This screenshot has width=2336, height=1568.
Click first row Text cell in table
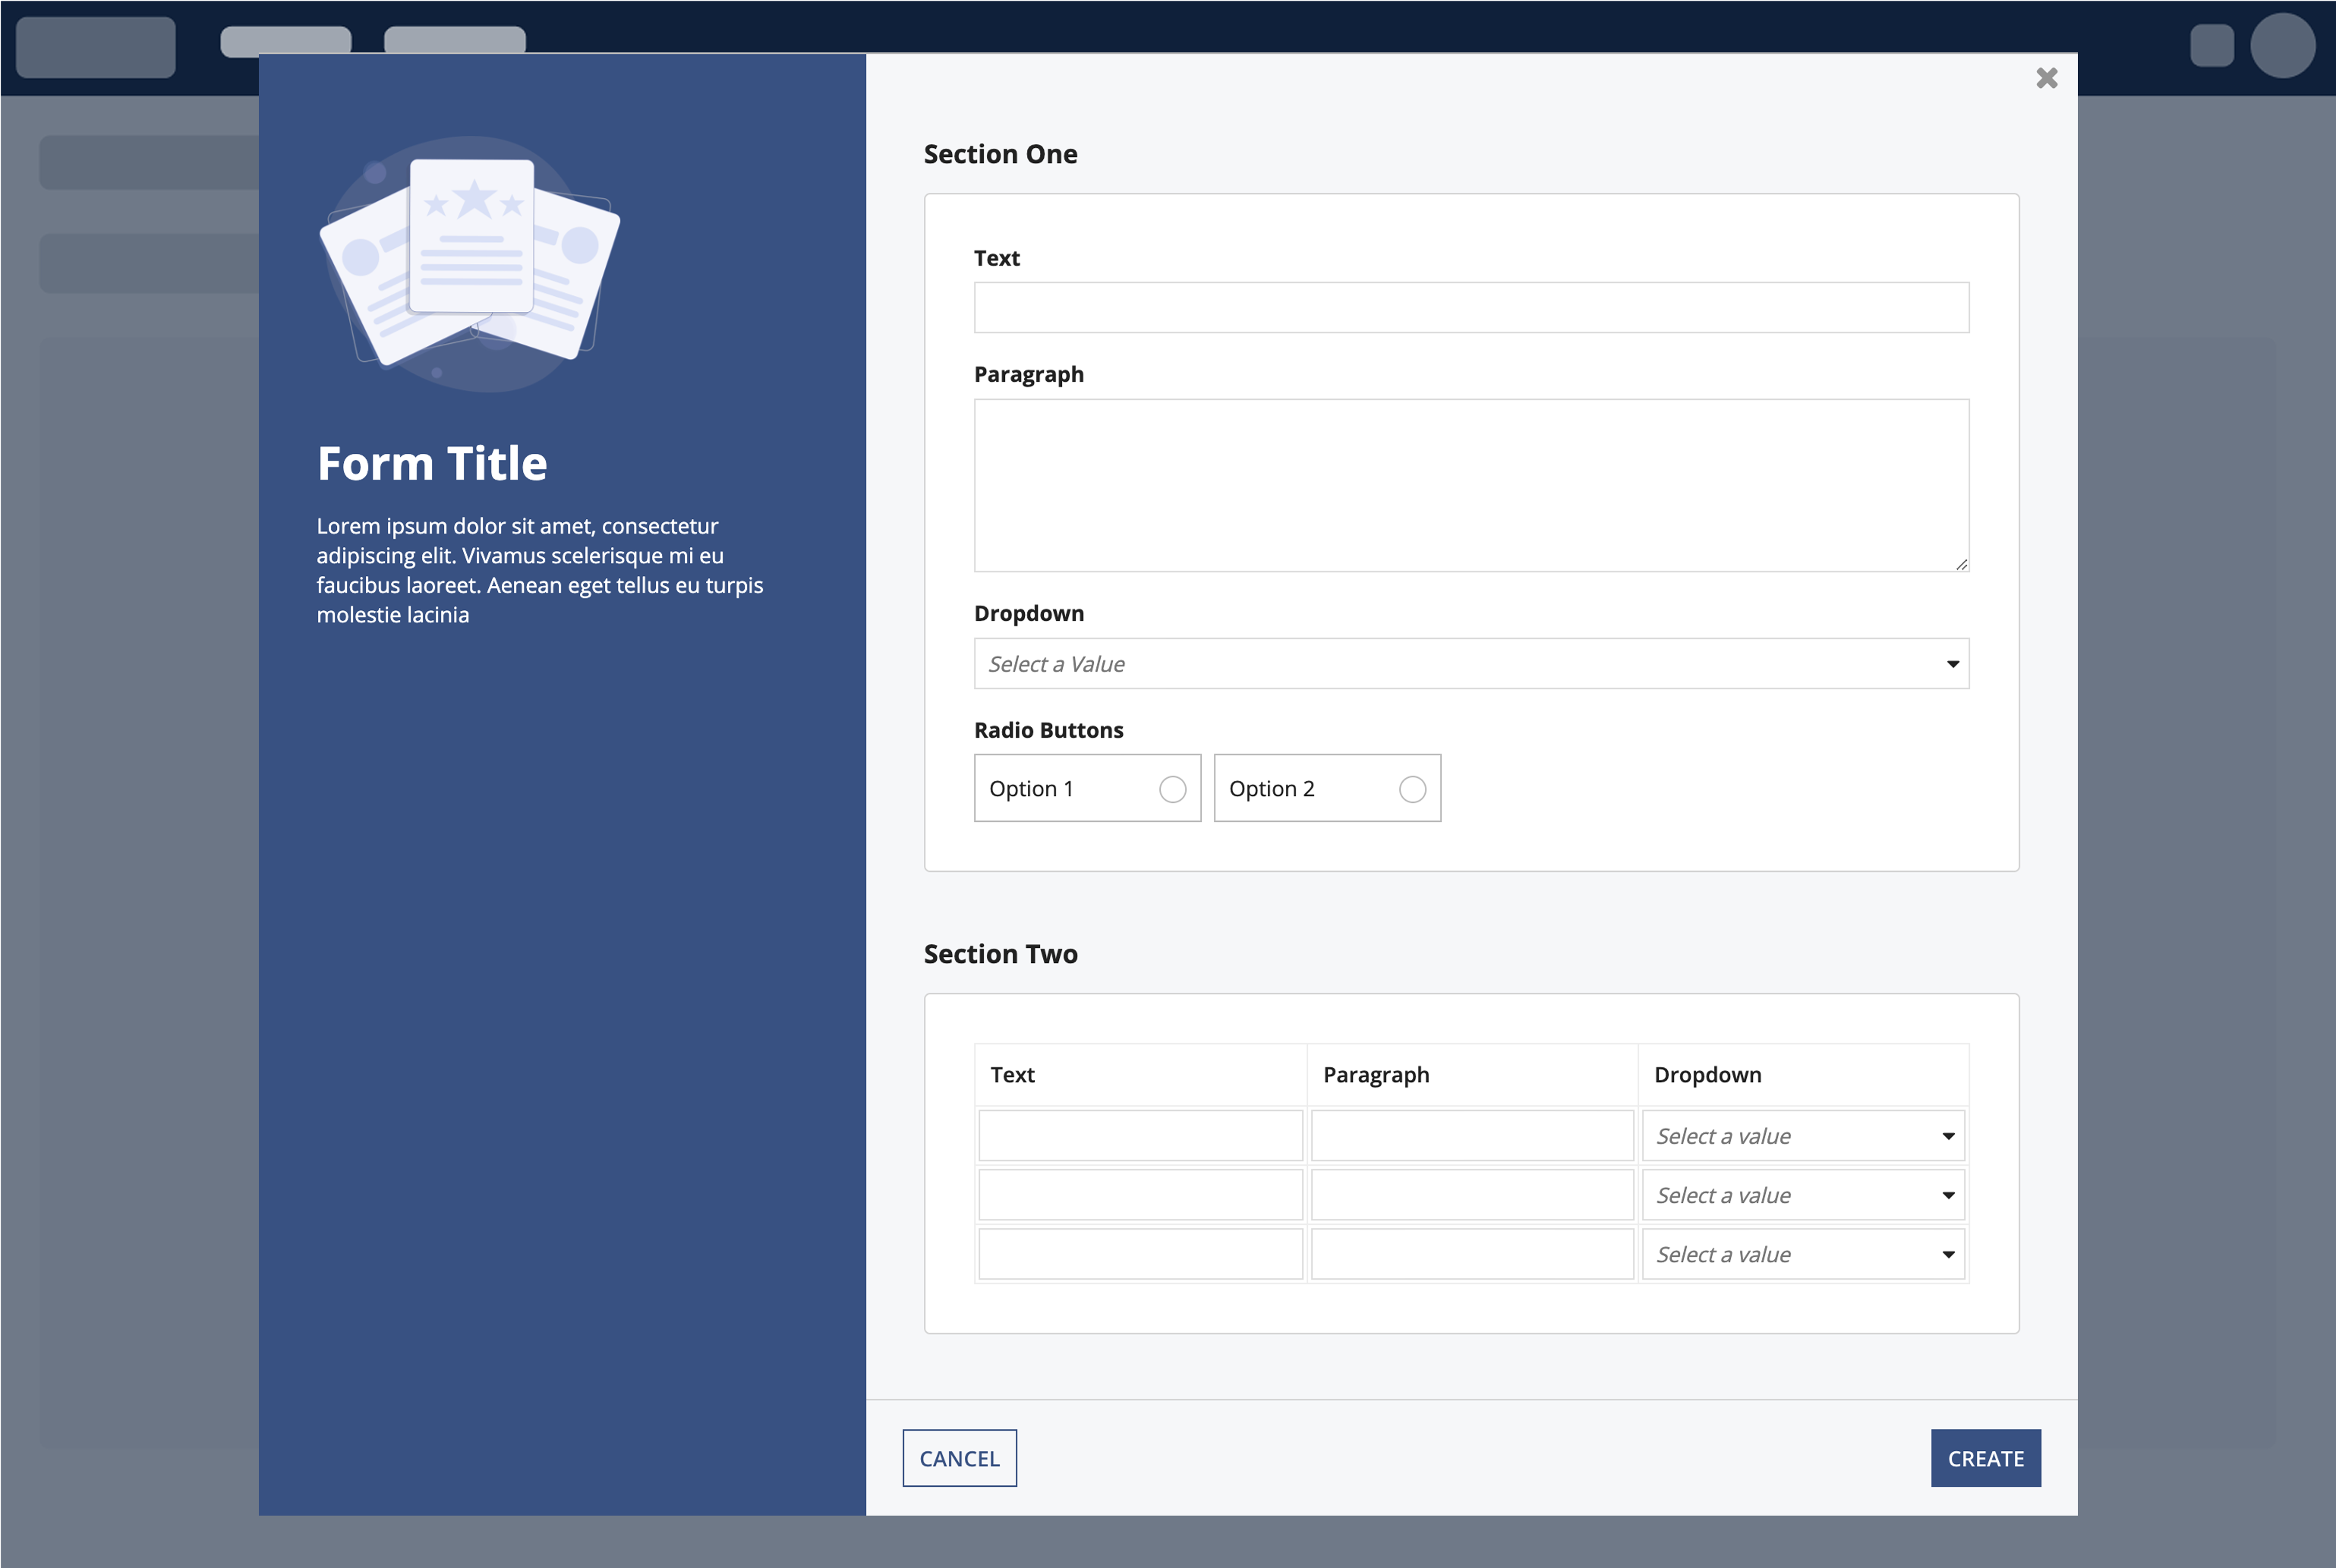tap(1140, 1136)
